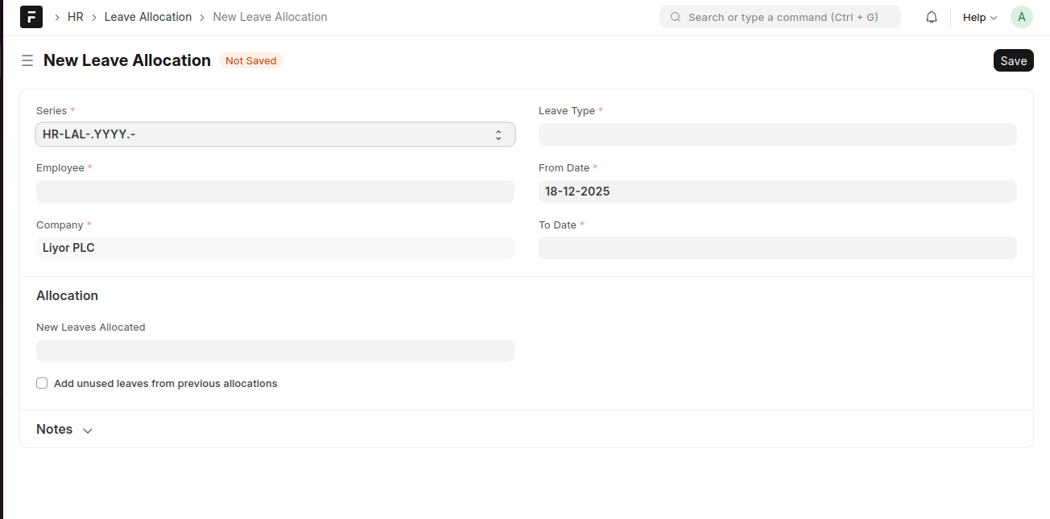The image size is (1050, 519).
Task: Go to Leave Allocation breadcrumb
Action: tap(148, 17)
